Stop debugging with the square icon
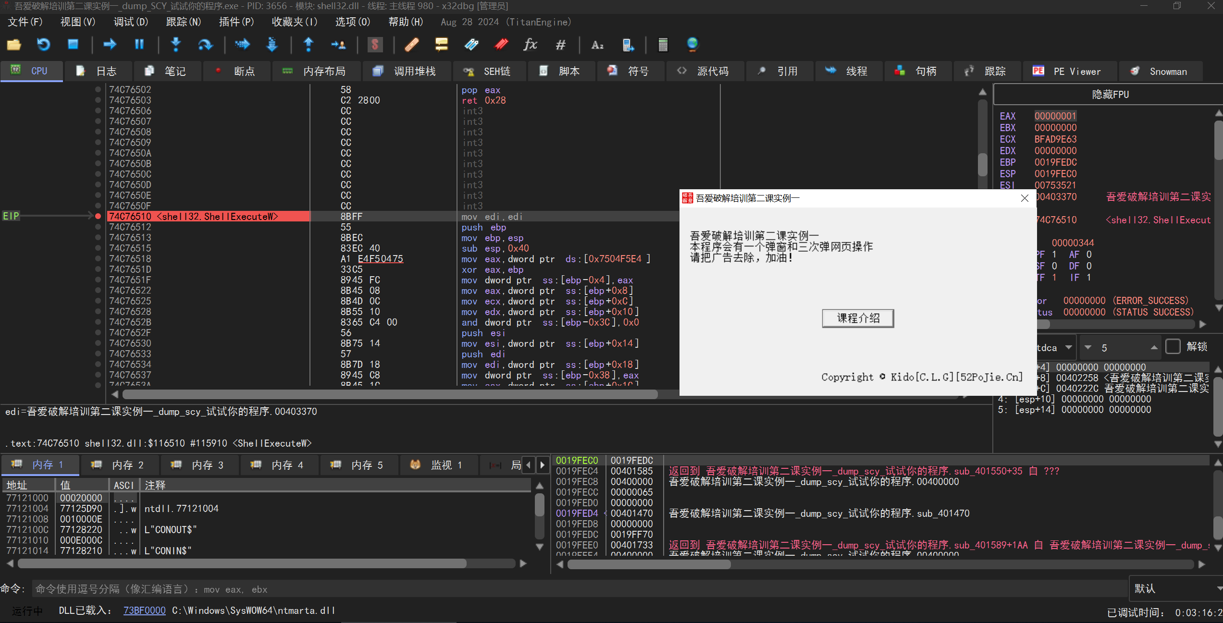 [x=73, y=45]
